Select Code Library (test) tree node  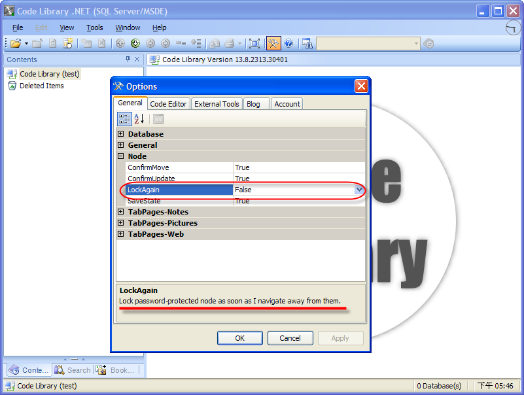click(50, 74)
